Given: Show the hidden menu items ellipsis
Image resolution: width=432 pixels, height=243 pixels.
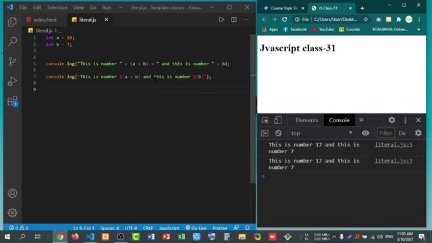Looking at the screenshot, I should coord(120,7).
